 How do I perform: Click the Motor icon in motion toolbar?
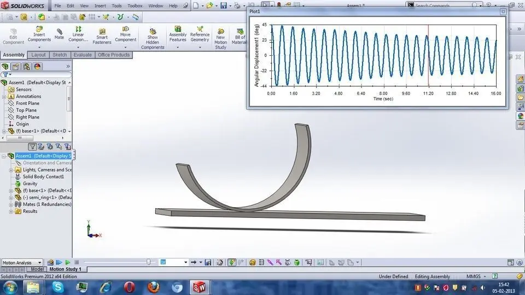coord(253,263)
